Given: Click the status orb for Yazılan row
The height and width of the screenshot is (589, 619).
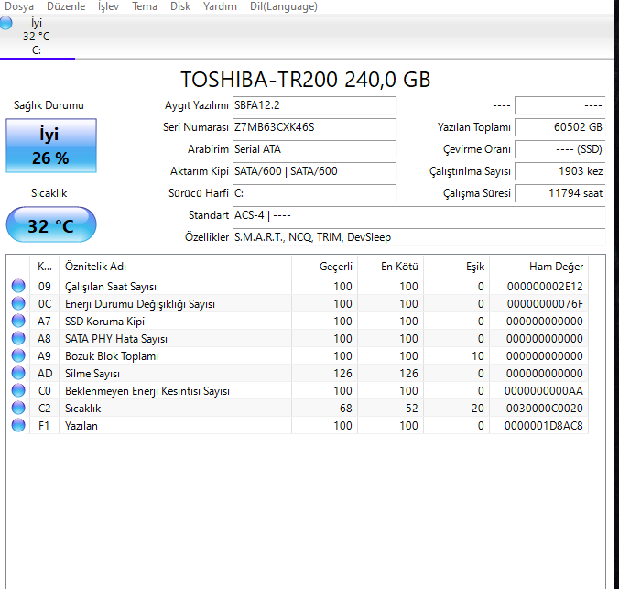Looking at the screenshot, I should [x=18, y=425].
